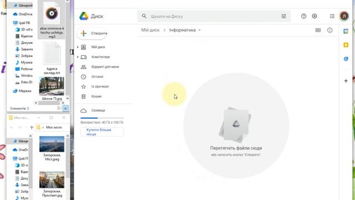Viewport: 355px width, 200px height.
Task: Open the Drive help icon
Action: pos(303,16)
